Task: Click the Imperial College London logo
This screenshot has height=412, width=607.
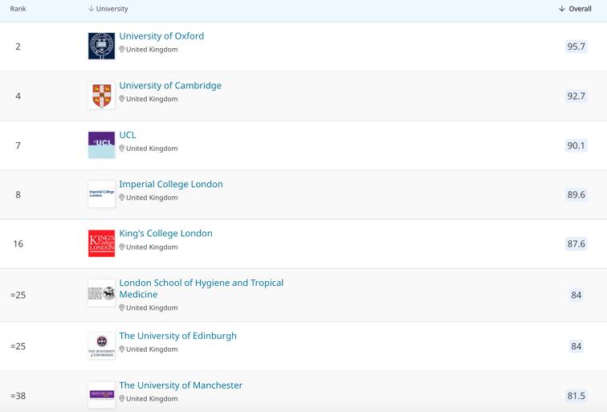Action: click(101, 194)
